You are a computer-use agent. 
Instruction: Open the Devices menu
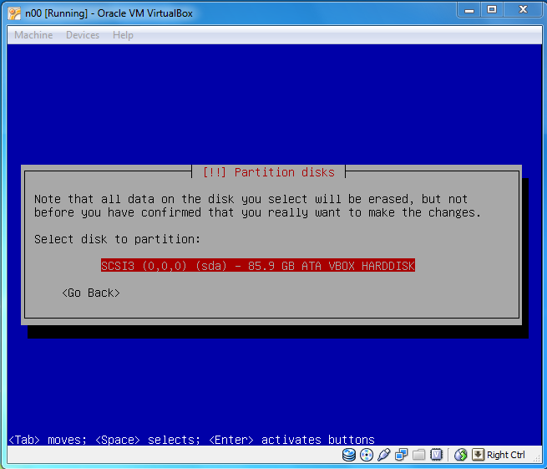[x=83, y=35]
